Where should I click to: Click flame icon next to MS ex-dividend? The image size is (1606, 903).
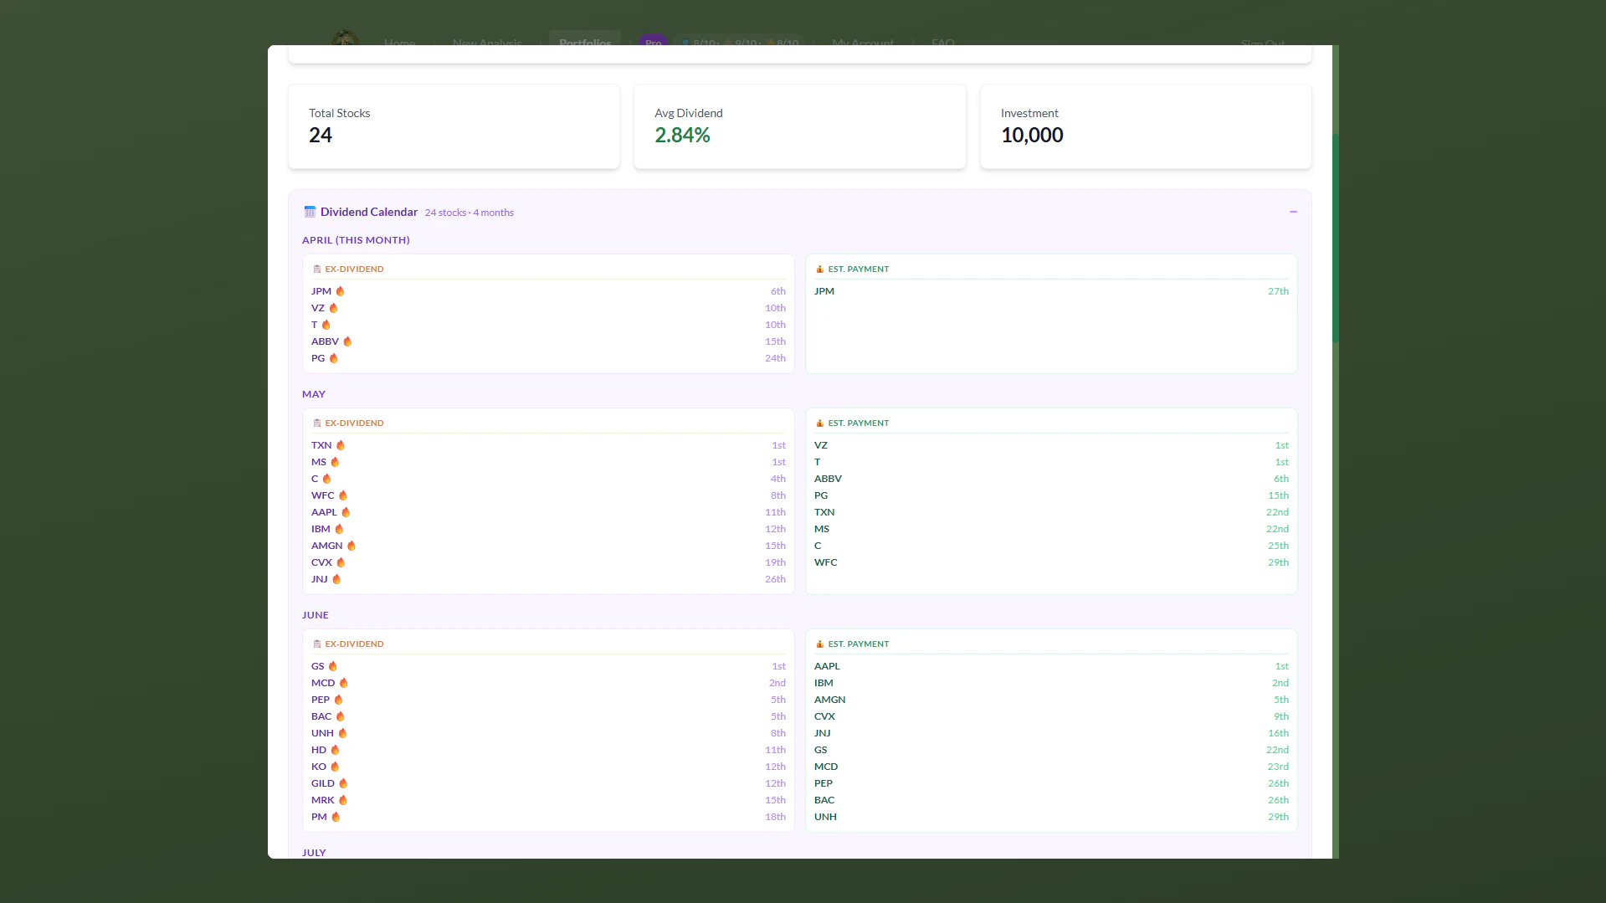pos(335,462)
